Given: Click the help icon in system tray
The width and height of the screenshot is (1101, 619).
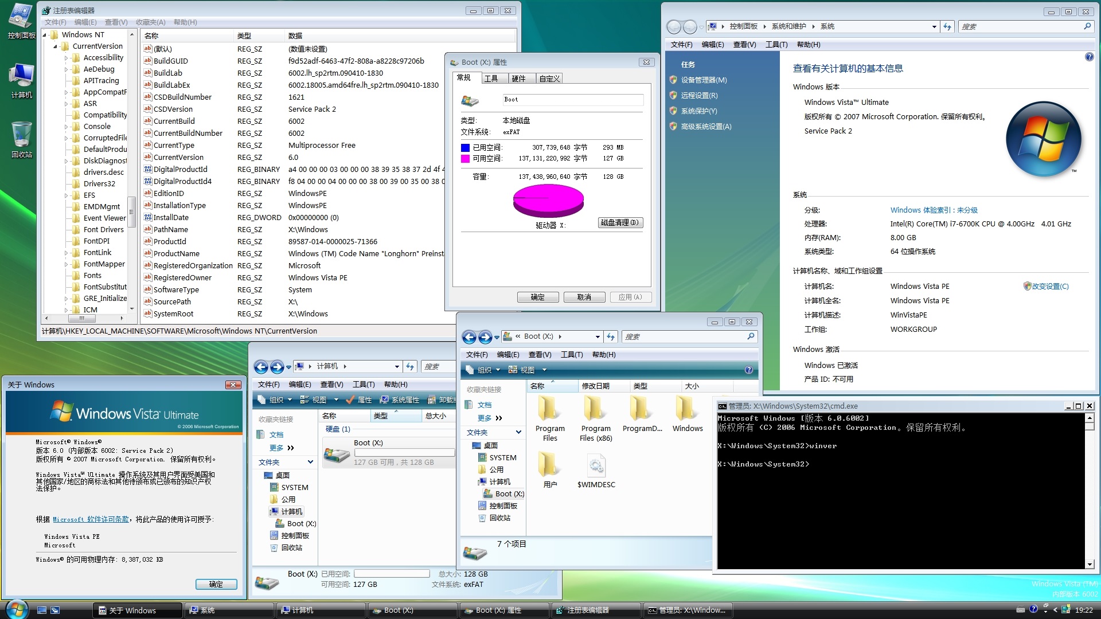Looking at the screenshot, I should [x=1033, y=609].
